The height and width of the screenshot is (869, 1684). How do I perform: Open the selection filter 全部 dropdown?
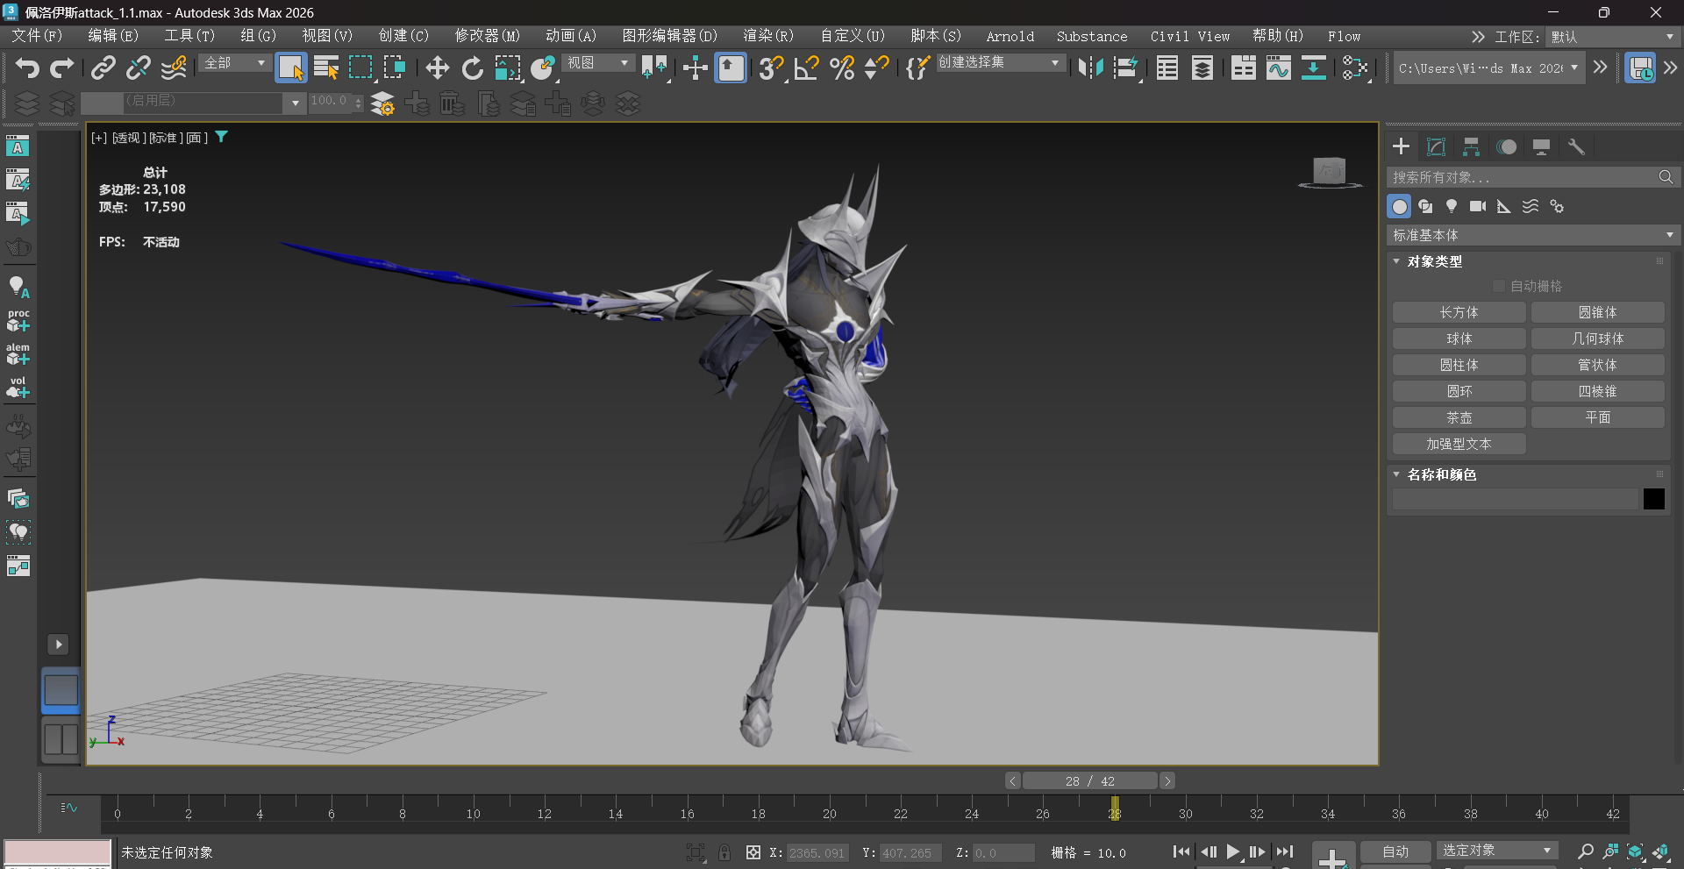[234, 63]
